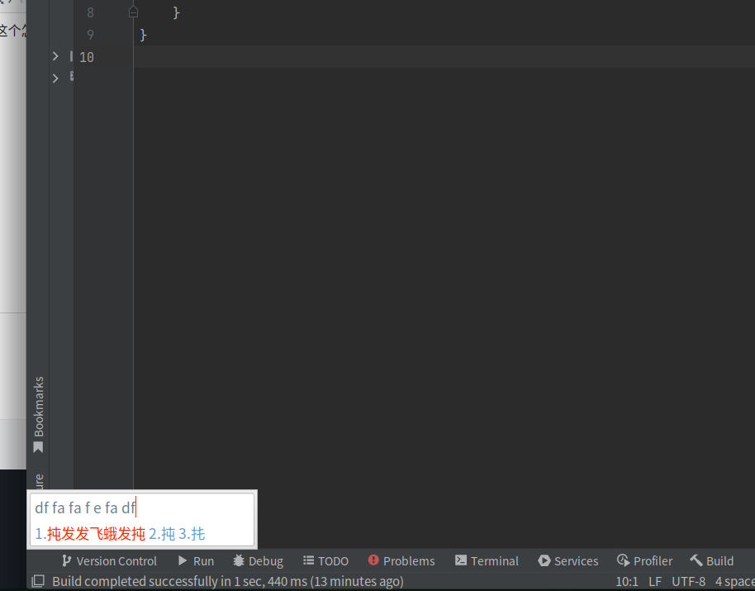Image resolution: width=755 pixels, height=591 pixels.
Task: Expand the folded code block at line 8
Action: pos(133,12)
